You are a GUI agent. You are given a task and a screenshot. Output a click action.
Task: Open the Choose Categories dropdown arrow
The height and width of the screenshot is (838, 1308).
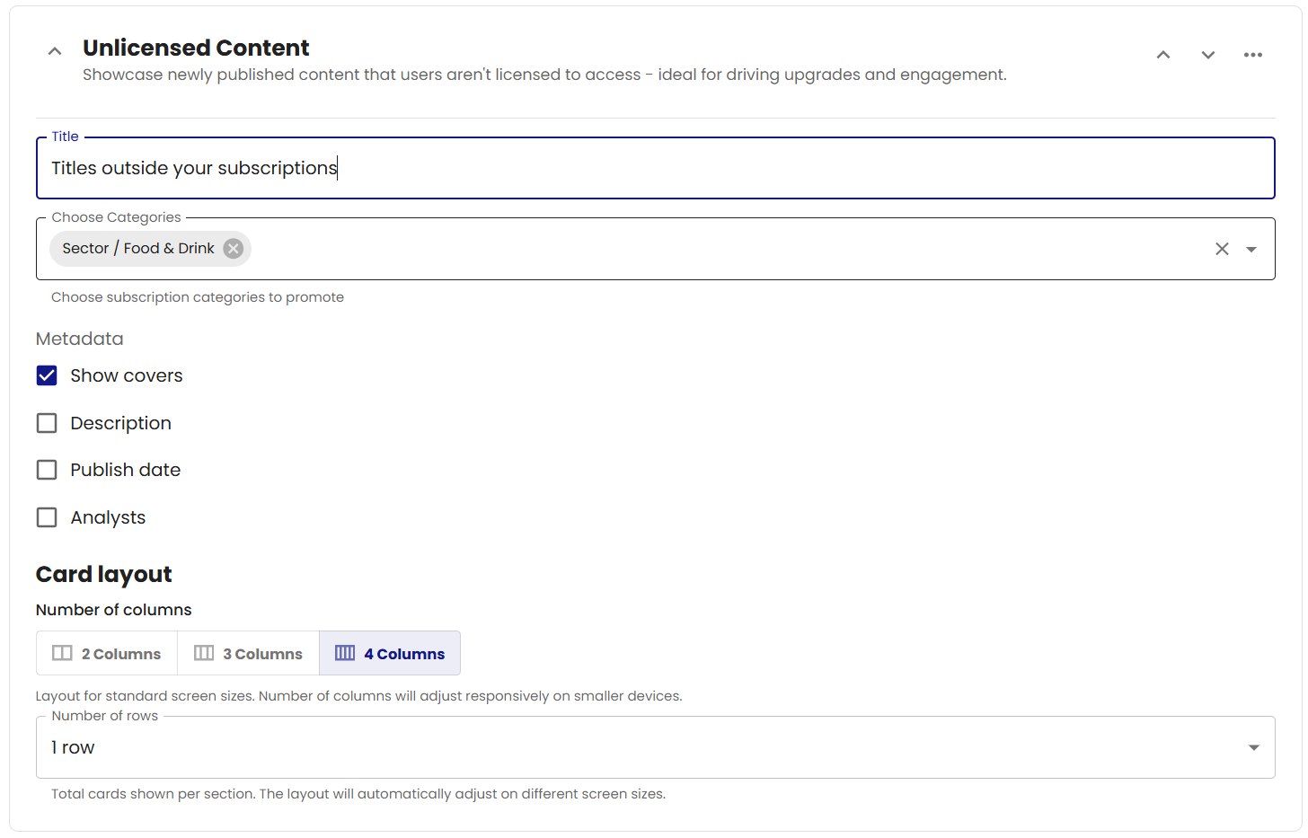pyautogui.click(x=1251, y=249)
